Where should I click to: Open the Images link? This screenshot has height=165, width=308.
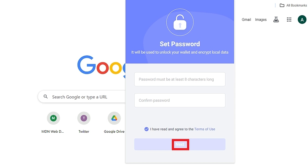pyautogui.click(x=261, y=20)
